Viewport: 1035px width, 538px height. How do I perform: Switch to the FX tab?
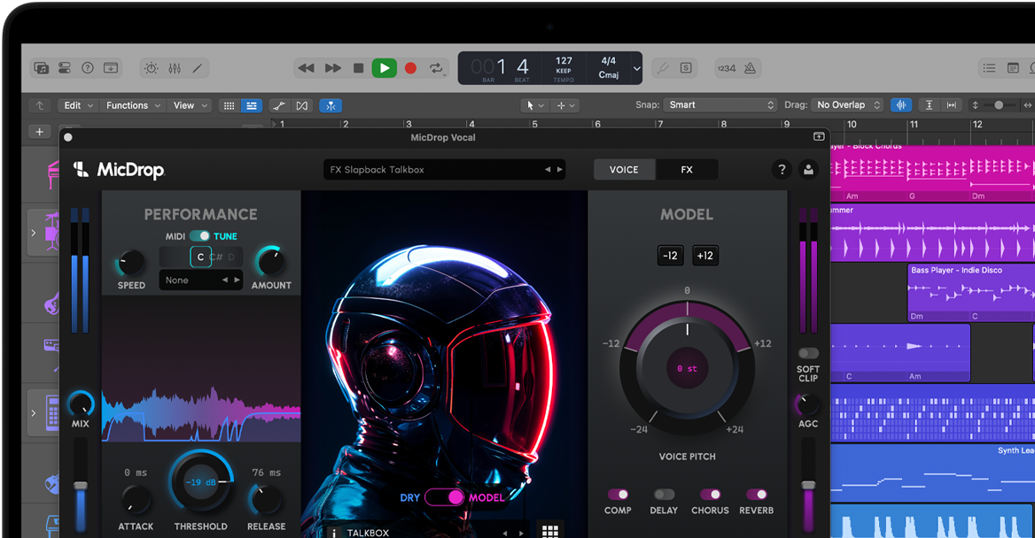687,169
